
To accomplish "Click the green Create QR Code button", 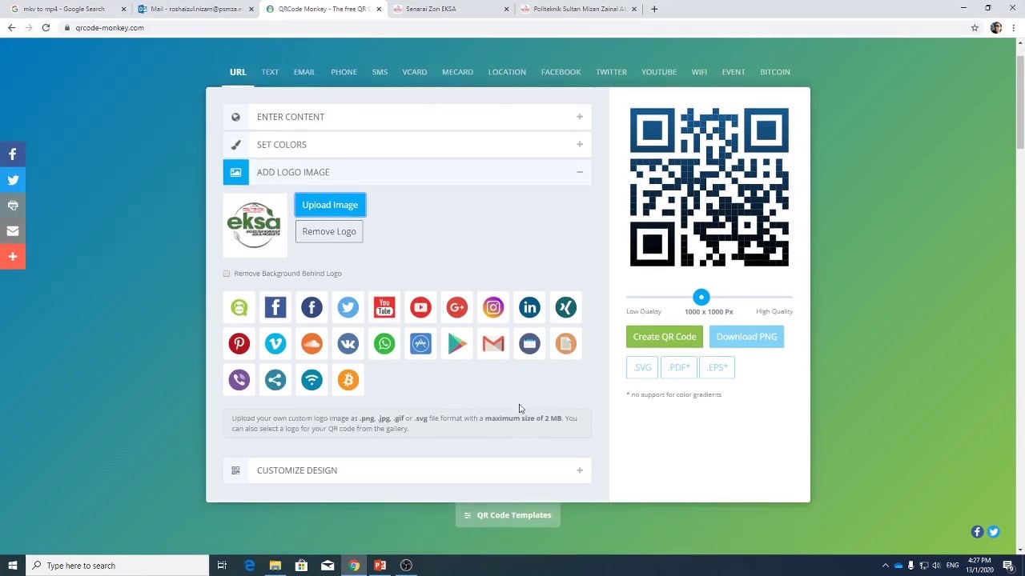I will (x=665, y=337).
